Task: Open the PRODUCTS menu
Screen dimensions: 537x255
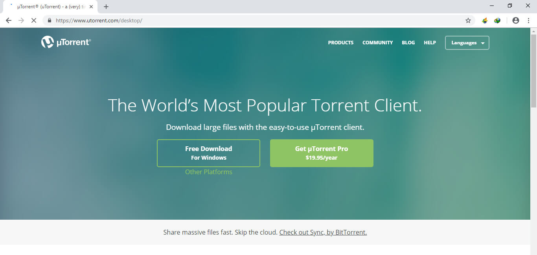Action: pyautogui.click(x=341, y=43)
